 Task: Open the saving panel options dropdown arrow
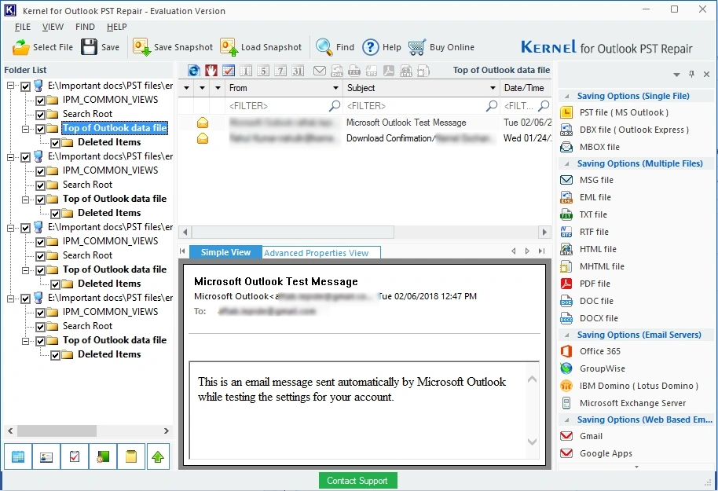[677, 75]
